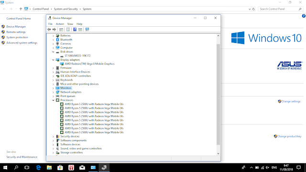Select the Bluetooth category icon
The image size is (306, 172).
tap(57, 40)
